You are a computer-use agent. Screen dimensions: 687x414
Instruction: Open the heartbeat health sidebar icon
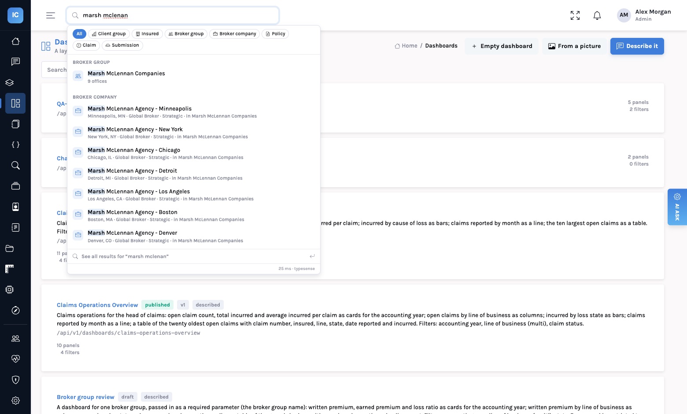(15, 359)
